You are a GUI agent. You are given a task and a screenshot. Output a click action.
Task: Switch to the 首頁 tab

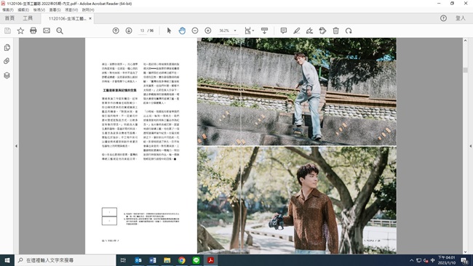point(9,18)
